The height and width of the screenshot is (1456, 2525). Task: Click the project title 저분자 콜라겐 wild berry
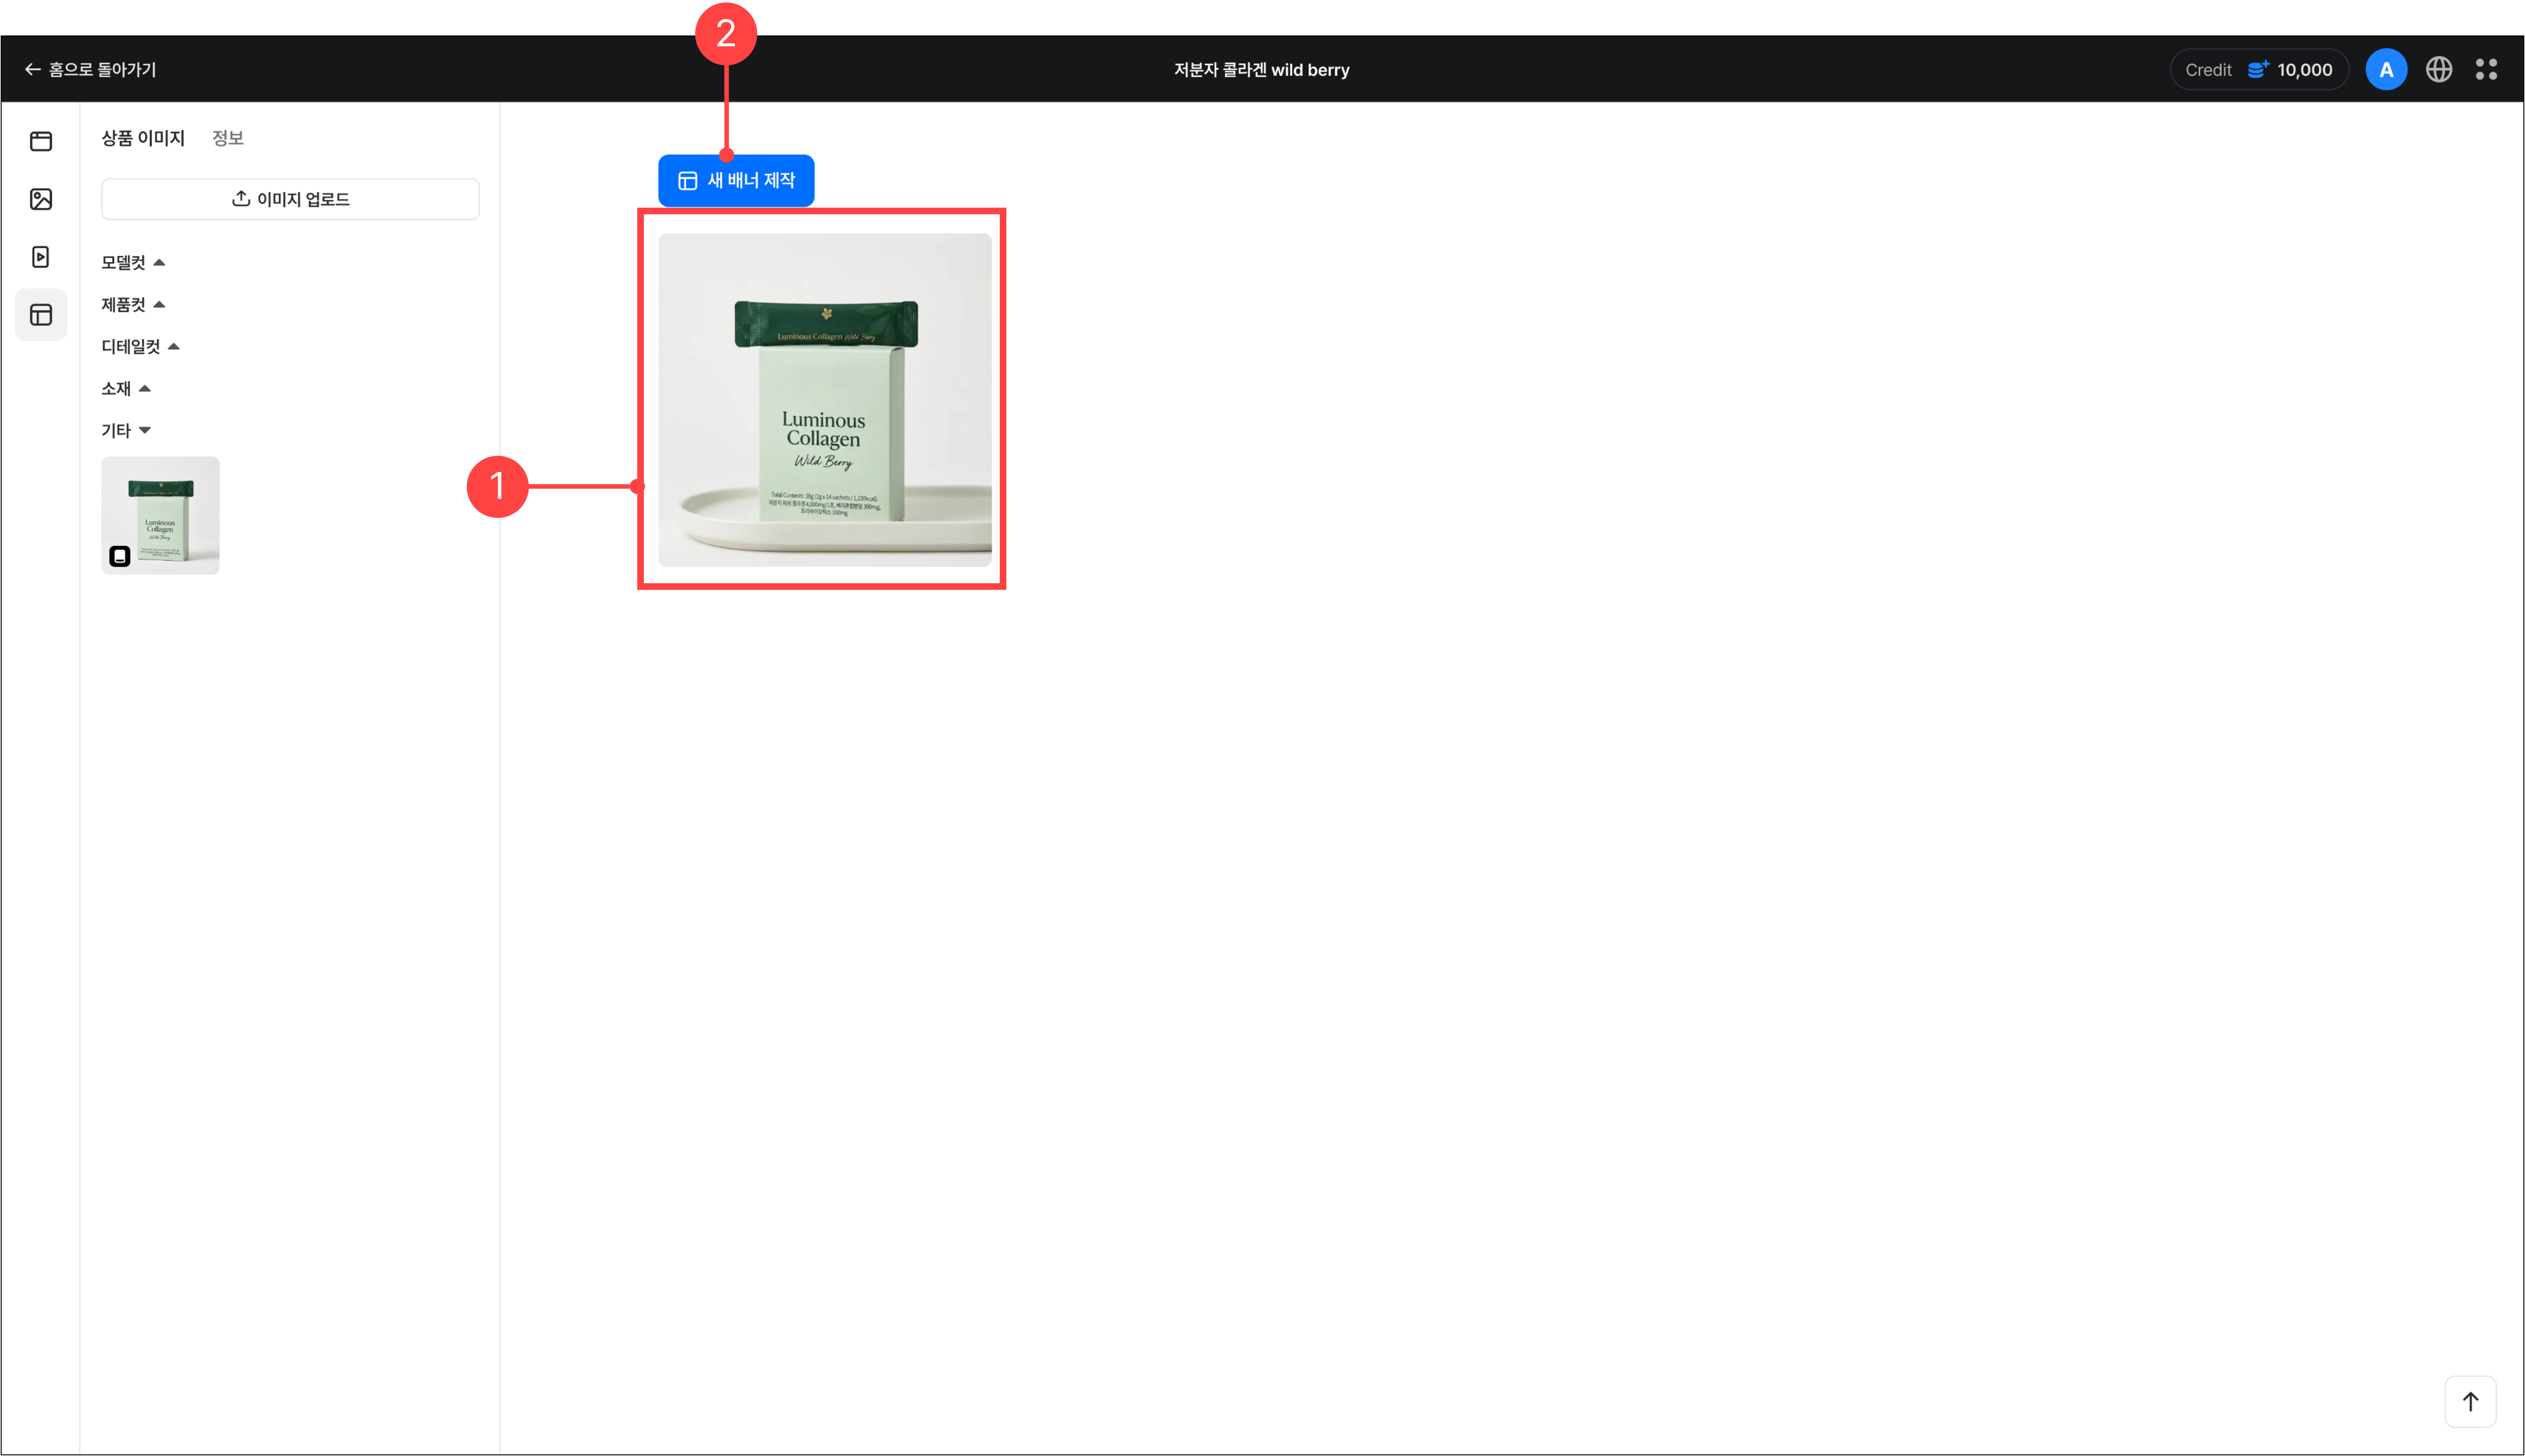(x=1262, y=70)
